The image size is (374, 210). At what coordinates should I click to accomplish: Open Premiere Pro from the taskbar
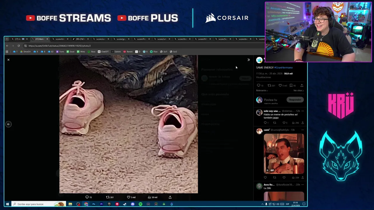pos(101,204)
